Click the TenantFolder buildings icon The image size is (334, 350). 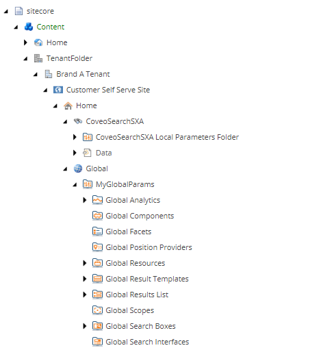click(38, 58)
